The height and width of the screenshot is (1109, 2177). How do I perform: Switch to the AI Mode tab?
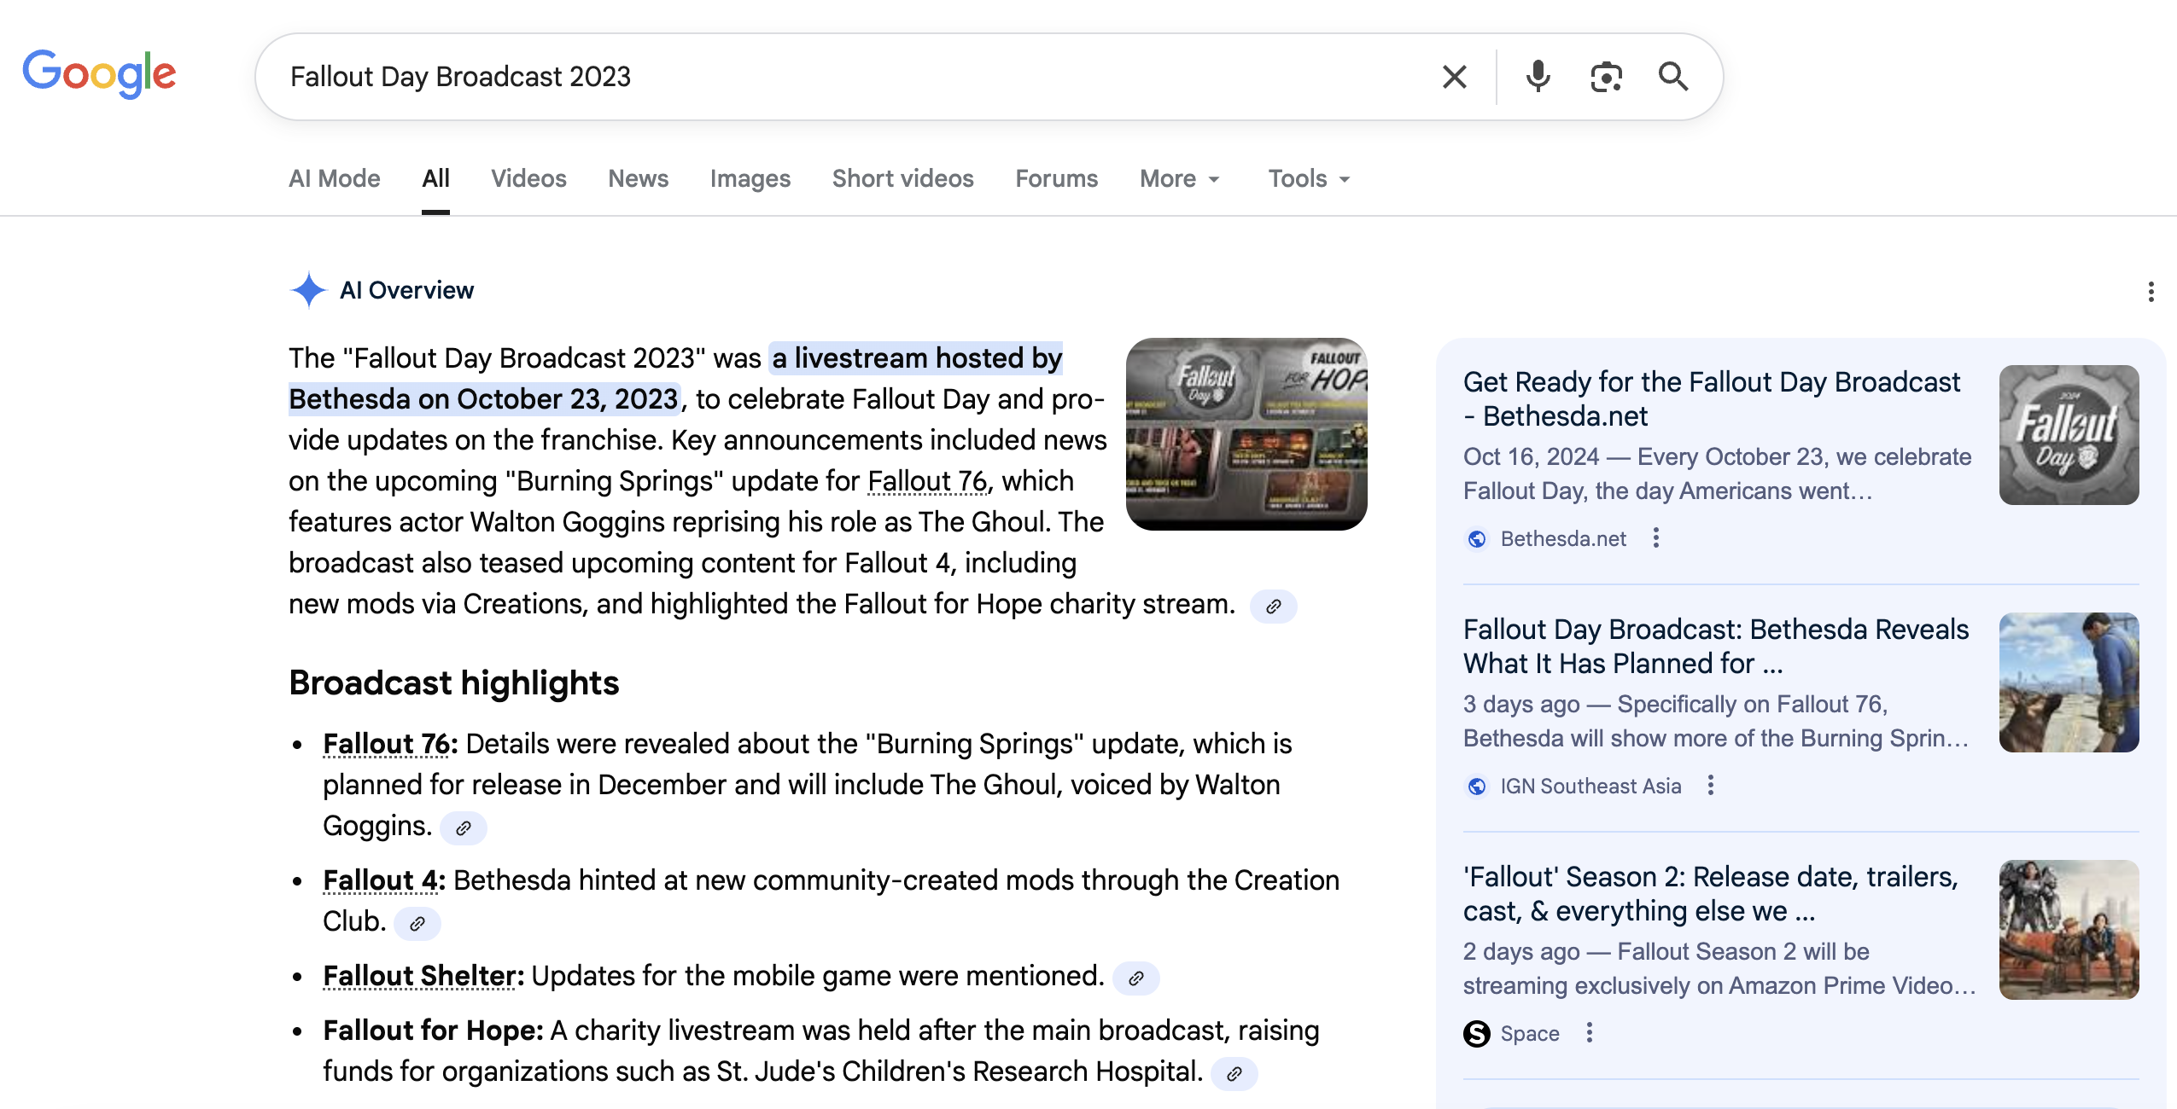tap(335, 179)
